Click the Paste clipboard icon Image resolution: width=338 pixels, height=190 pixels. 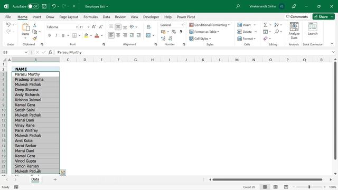tap(25, 27)
